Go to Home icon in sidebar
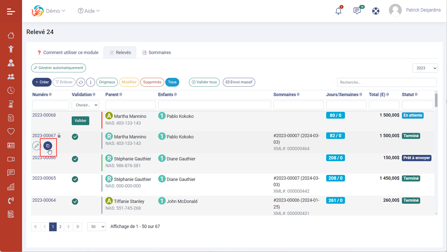The height and width of the screenshot is (252, 447). point(11,35)
